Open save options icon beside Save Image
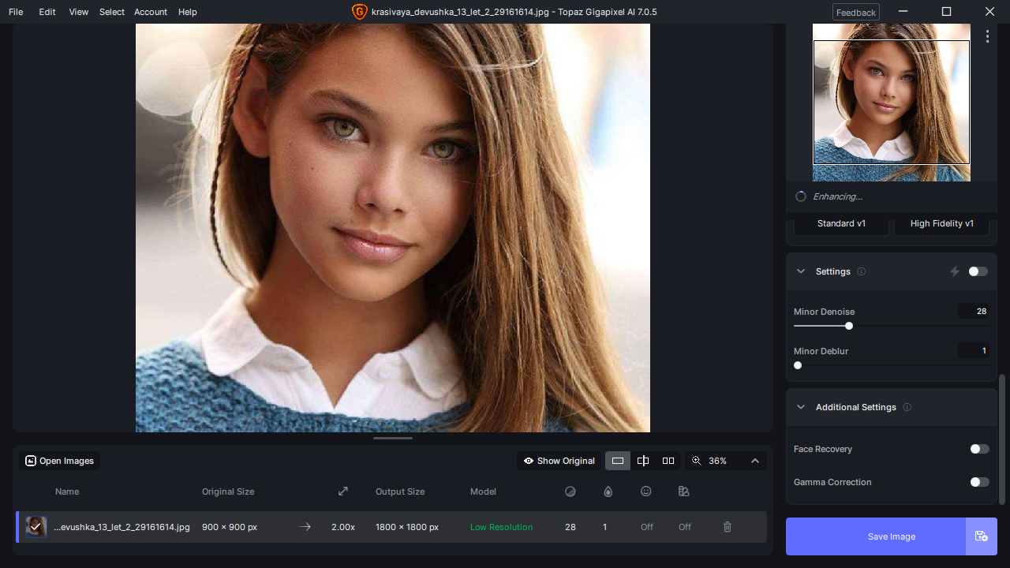The width and height of the screenshot is (1010, 568). (982, 536)
